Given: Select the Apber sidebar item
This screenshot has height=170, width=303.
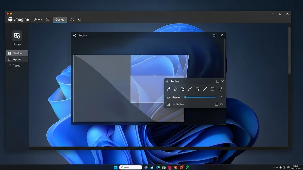Looking at the screenshot, I should click(x=17, y=59).
